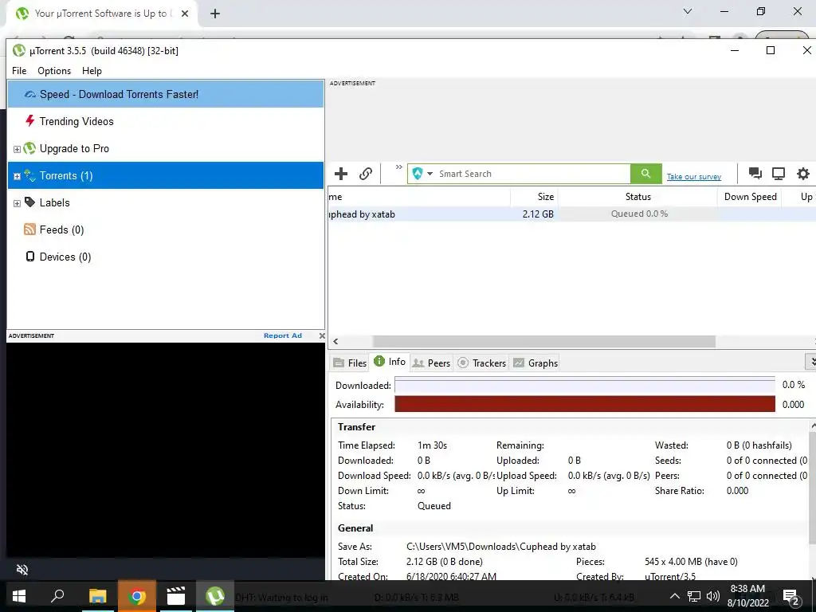Switch to the Graphs tab
The image size is (816, 612).
coord(535,363)
